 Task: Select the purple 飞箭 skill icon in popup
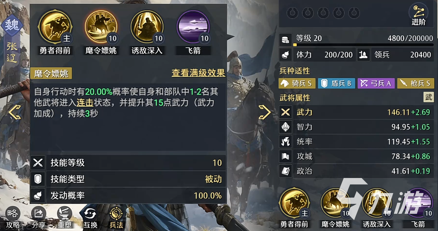click(x=193, y=27)
